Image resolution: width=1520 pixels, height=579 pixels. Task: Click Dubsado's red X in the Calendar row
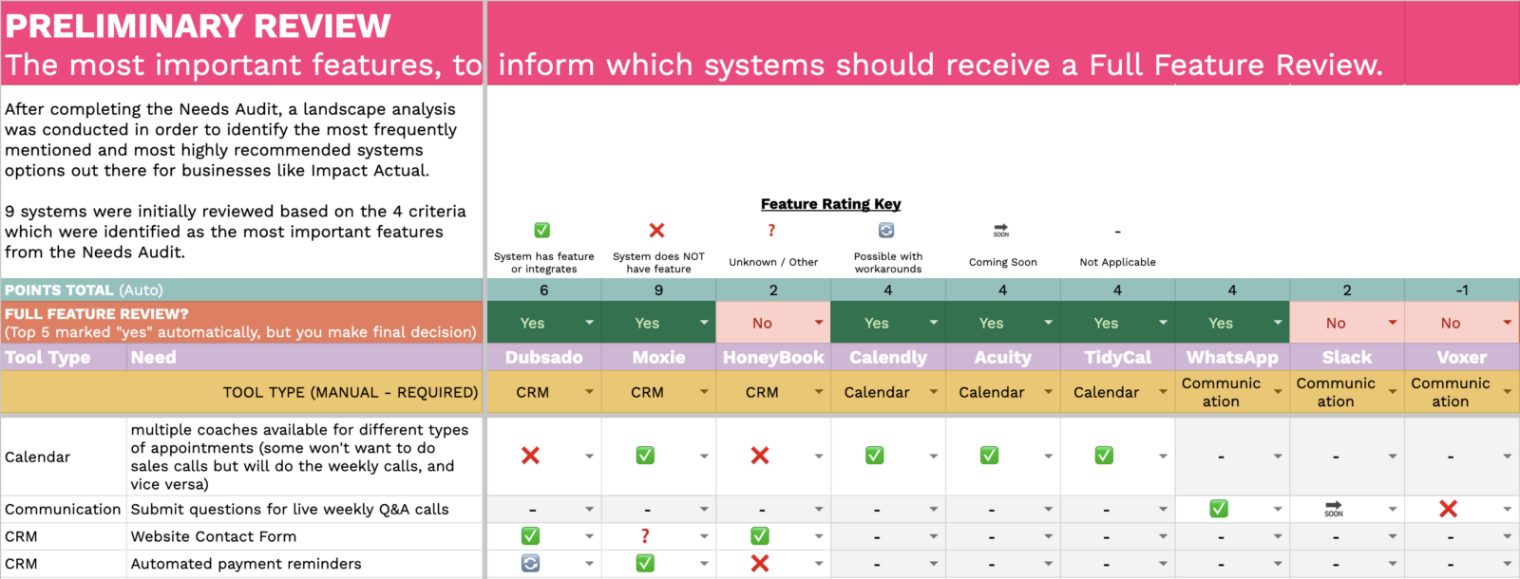click(531, 456)
